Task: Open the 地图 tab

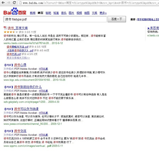Action: (87, 13)
